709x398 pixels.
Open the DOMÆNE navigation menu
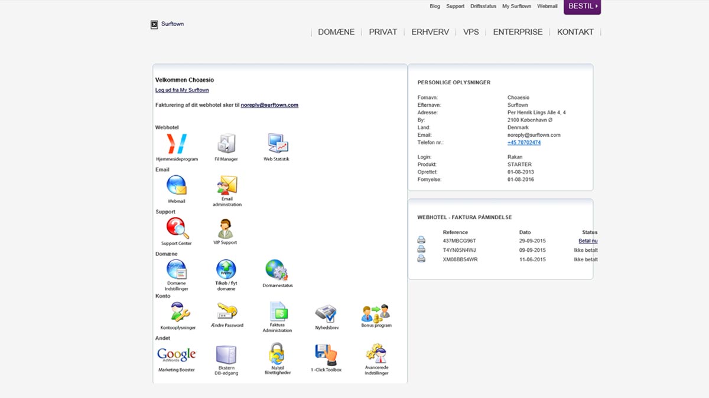point(336,32)
